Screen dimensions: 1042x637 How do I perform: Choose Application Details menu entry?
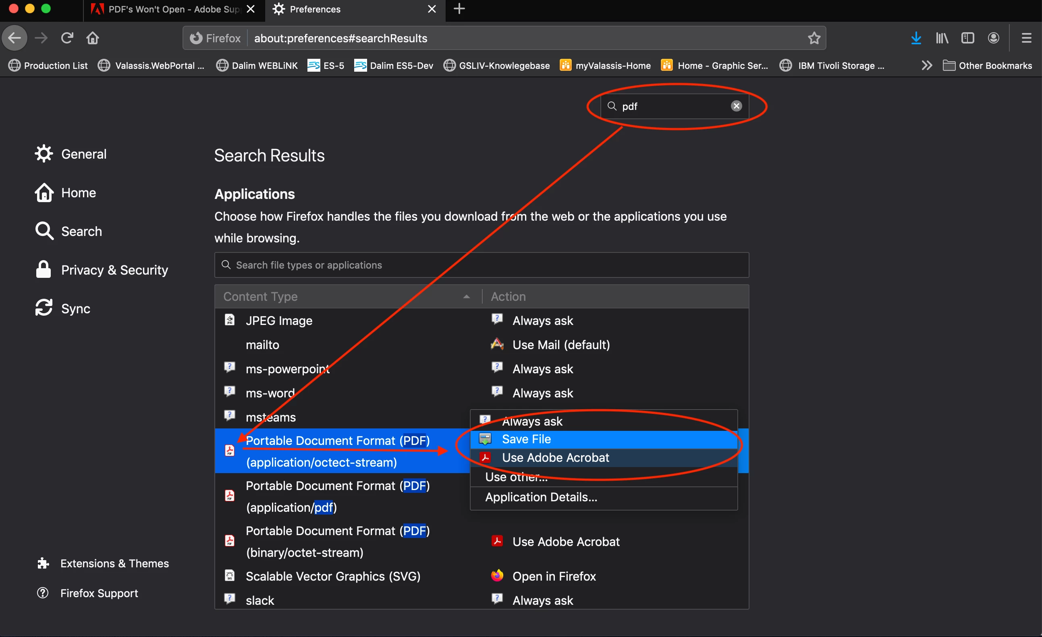pyautogui.click(x=541, y=497)
